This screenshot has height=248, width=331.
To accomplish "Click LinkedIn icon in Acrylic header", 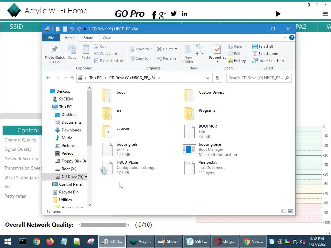I will [x=184, y=14].
